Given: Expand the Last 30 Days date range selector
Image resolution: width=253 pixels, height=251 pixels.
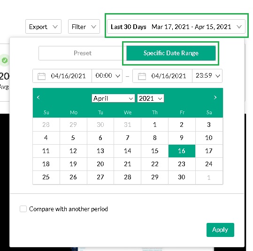Looking at the screenshot, I should [x=176, y=27].
